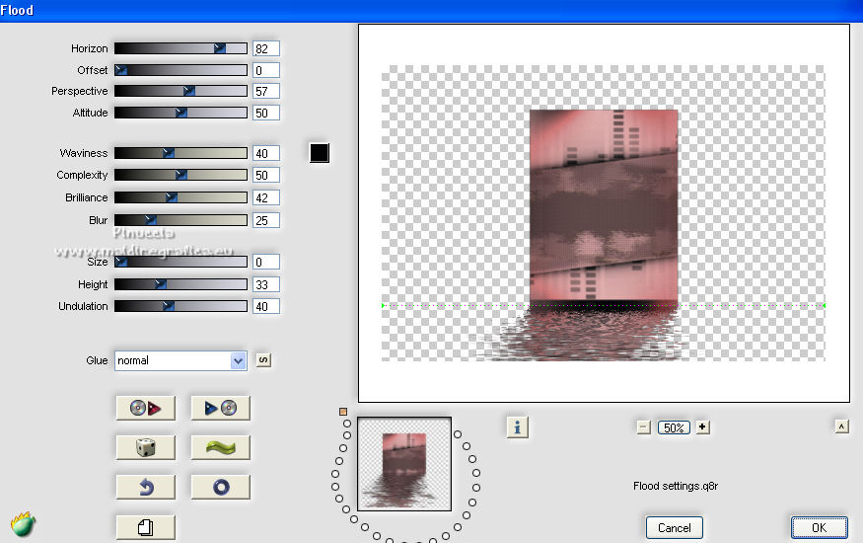Click the Undulation slider handle
This screenshot has width=863, height=543.
pyautogui.click(x=169, y=306)
